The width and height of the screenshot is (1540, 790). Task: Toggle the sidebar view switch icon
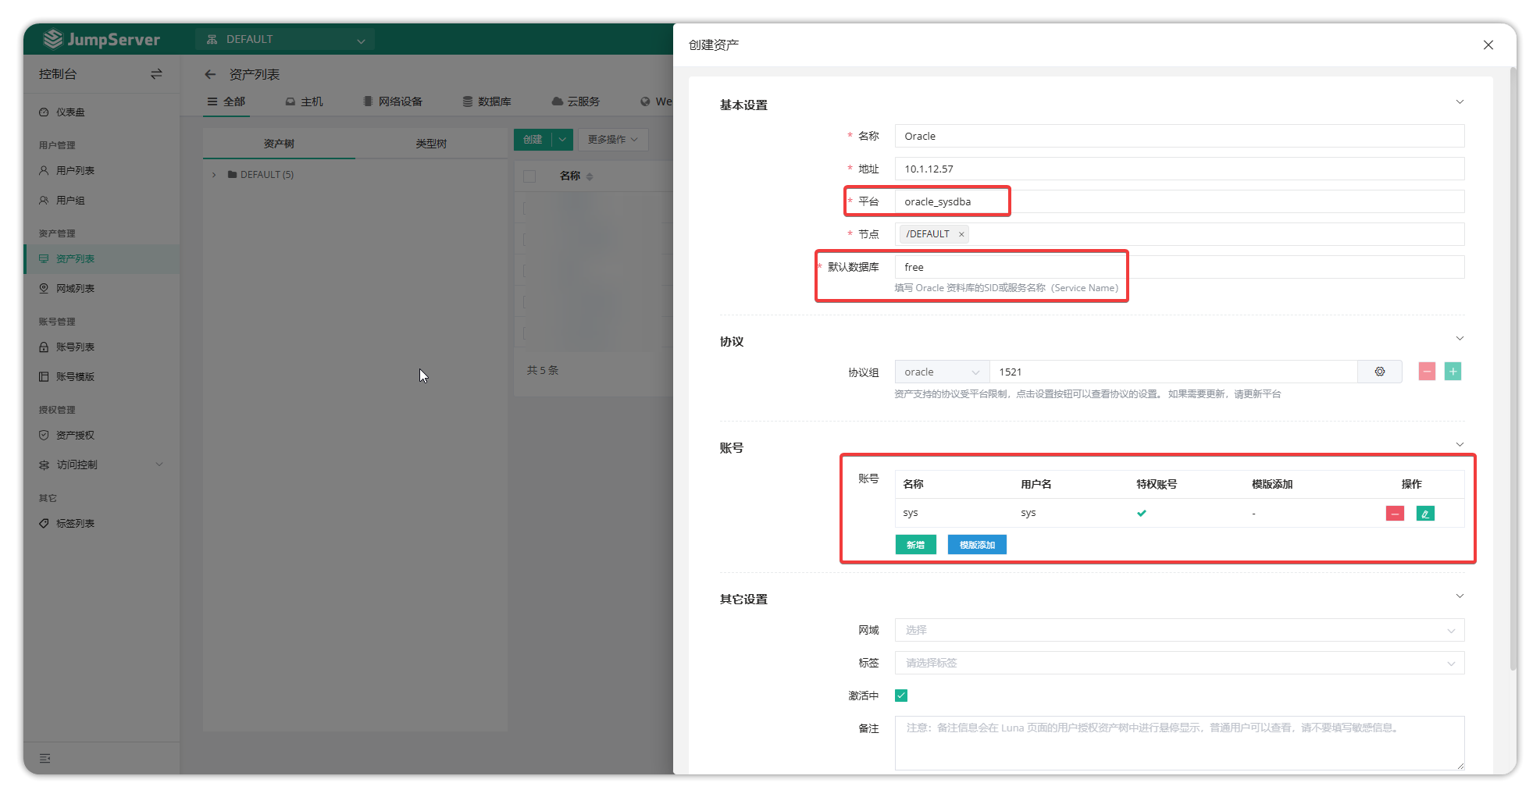(156, 74)
